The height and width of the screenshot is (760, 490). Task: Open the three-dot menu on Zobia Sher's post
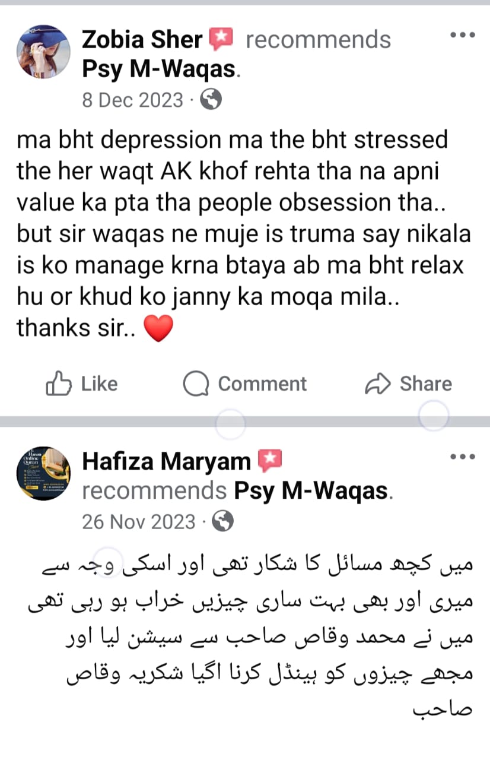pos(463,36)
